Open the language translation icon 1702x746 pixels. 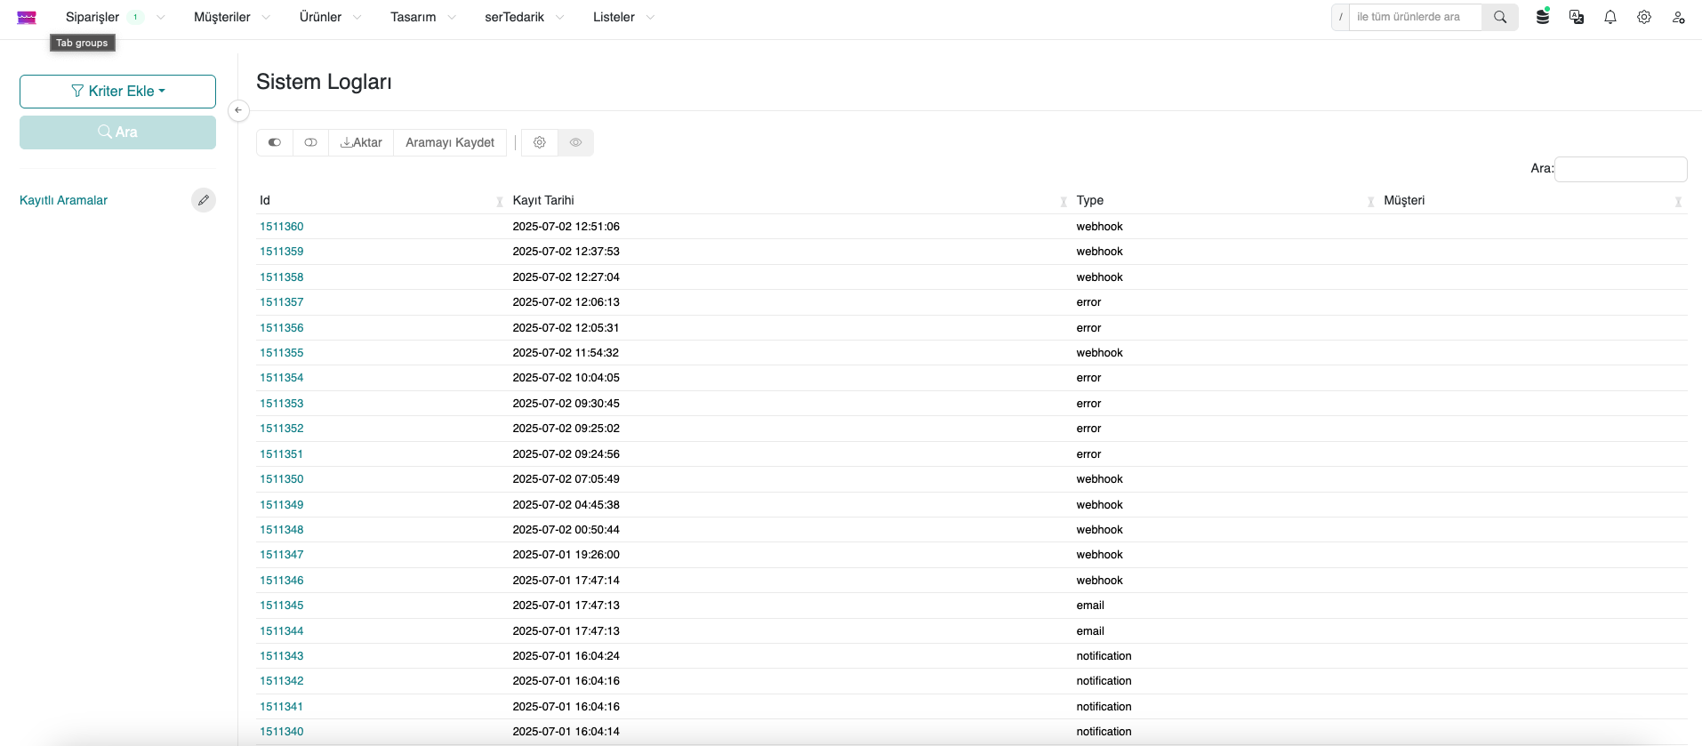pyautogui.click(x=1577, y=17)
